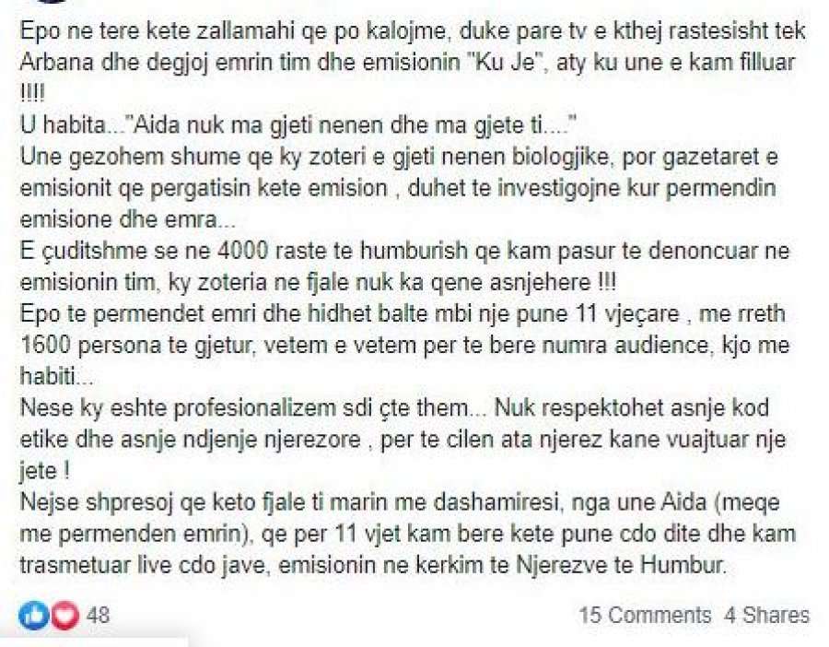This screenshot has width=829, height=647.
Task: Click the standalone text "jete !"
Action: click(44, 471)
